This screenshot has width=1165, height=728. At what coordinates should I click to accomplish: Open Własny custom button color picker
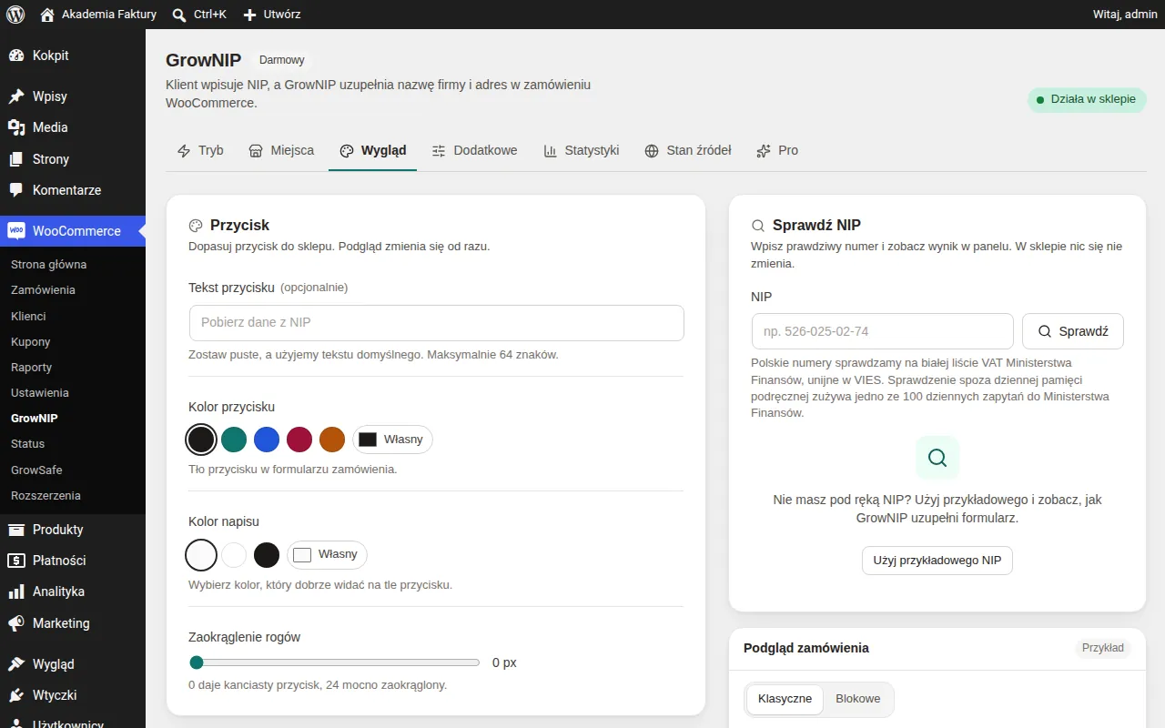pyautogui.click(x=393, y=440)
